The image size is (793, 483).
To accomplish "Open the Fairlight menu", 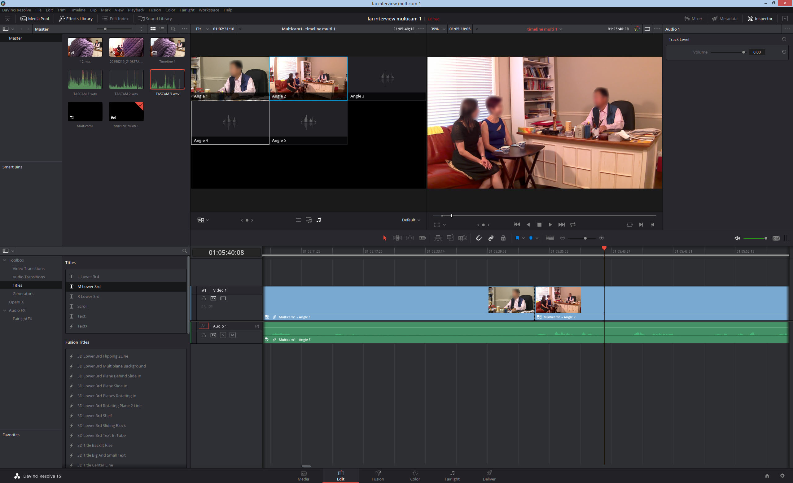I will [x=187, y=10].
